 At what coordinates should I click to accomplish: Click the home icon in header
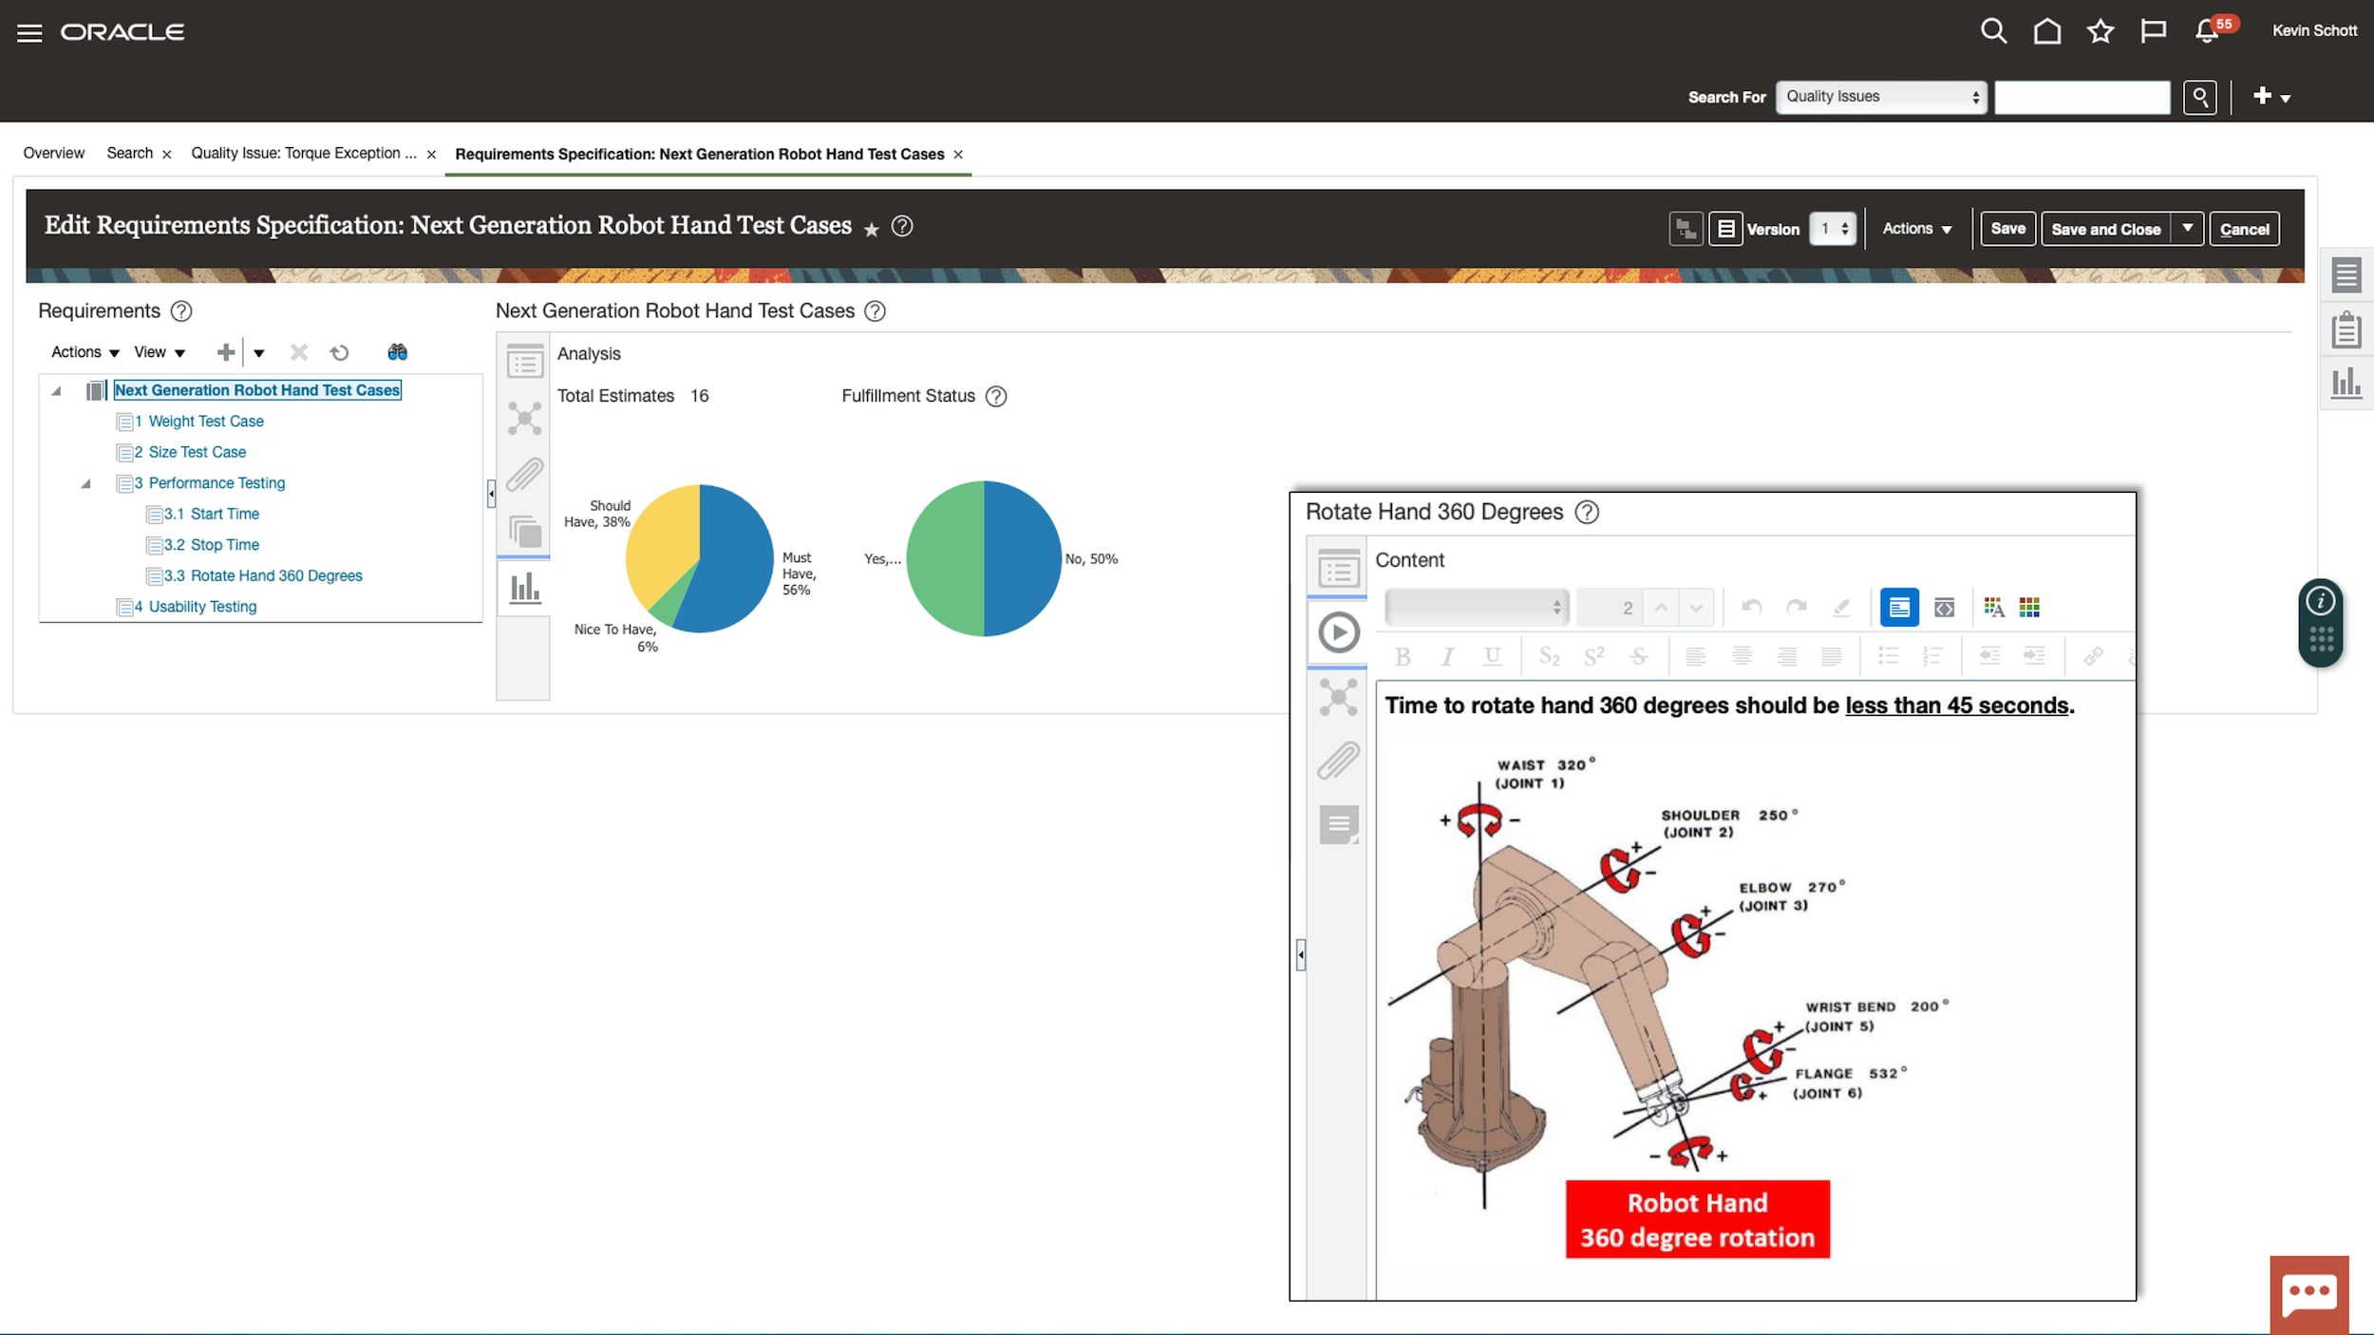coord(2046,32)
